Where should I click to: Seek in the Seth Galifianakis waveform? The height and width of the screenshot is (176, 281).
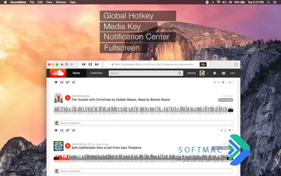pos(143,158)
